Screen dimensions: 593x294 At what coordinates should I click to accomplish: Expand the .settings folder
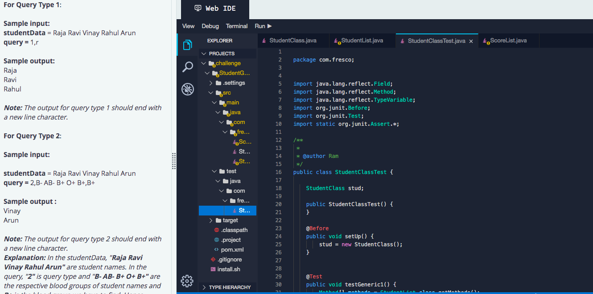coord(211,83)
